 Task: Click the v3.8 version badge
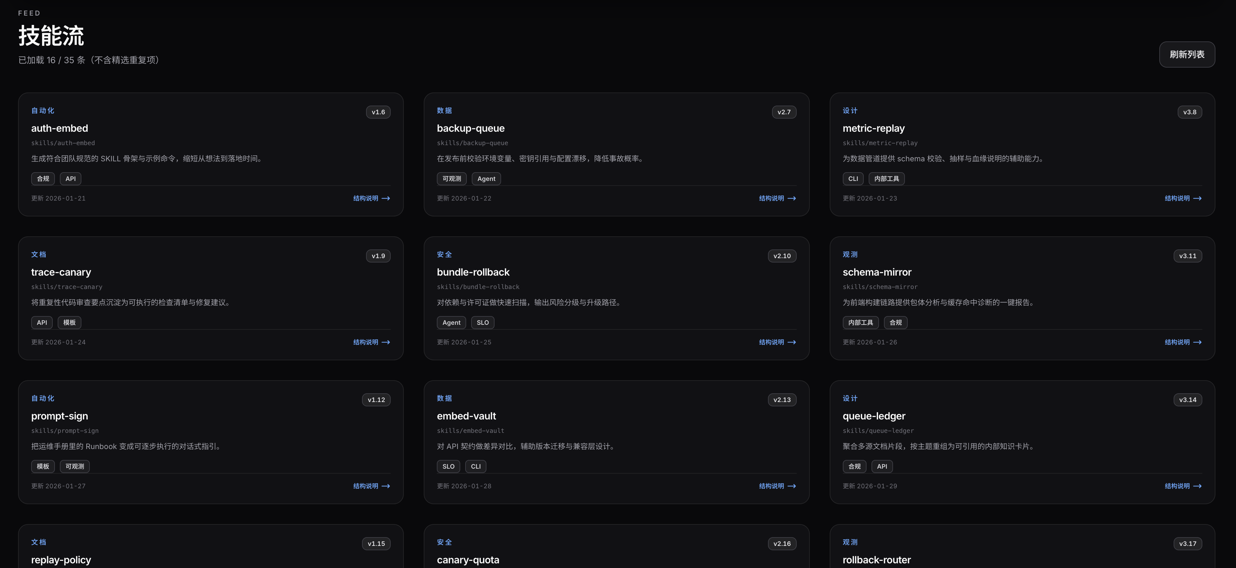[1190, 112]
